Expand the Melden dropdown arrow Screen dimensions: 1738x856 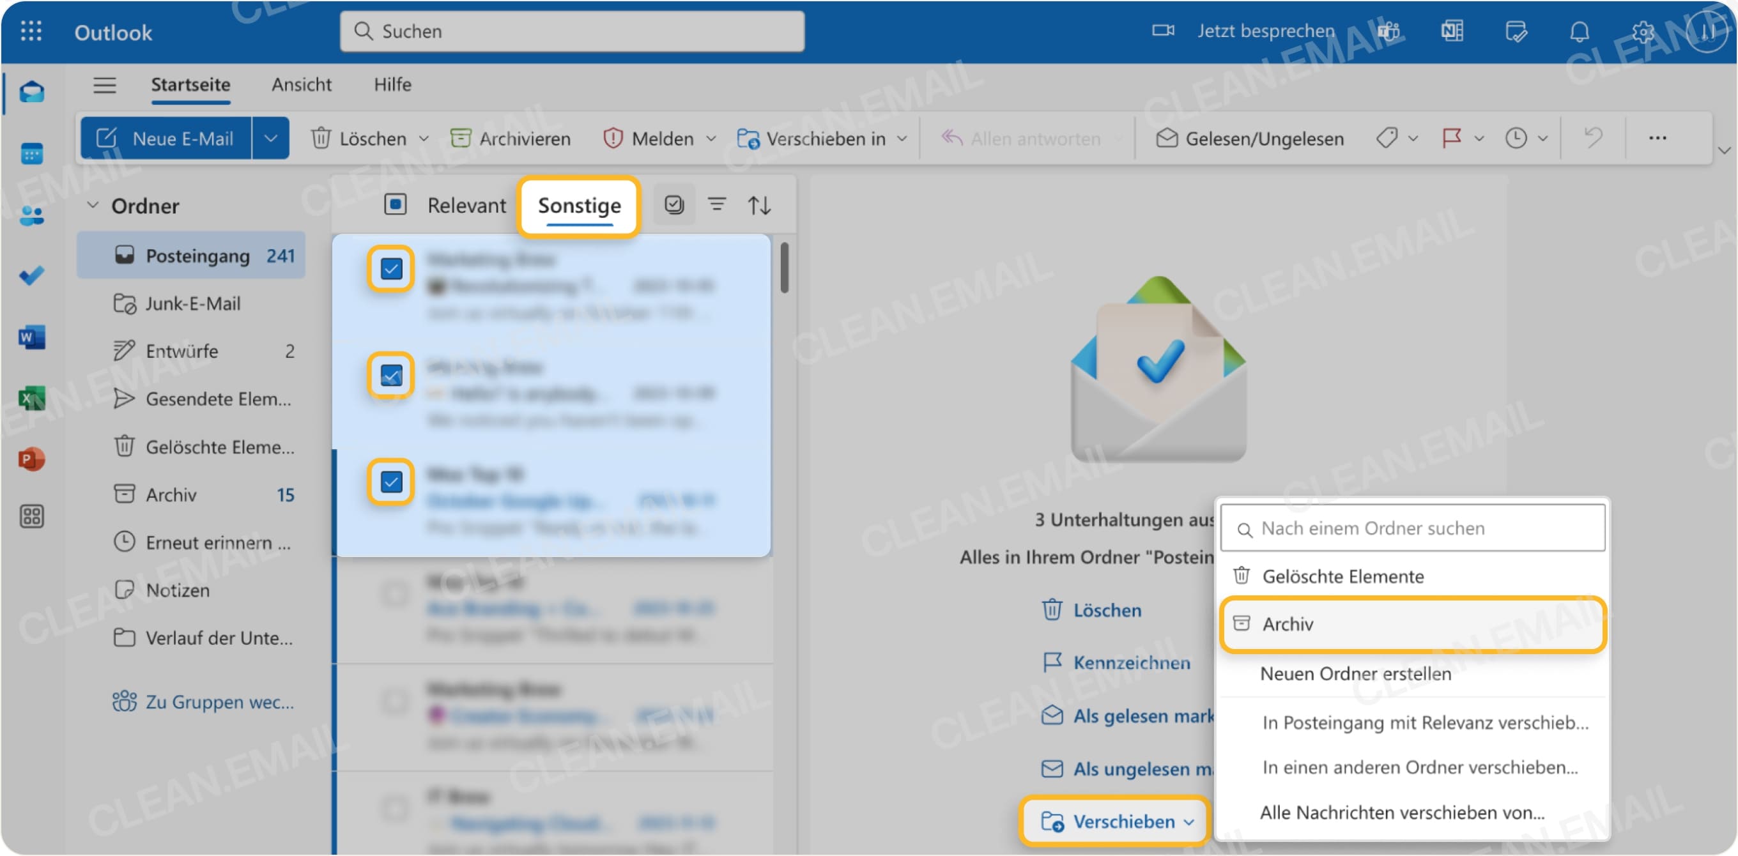711,139
